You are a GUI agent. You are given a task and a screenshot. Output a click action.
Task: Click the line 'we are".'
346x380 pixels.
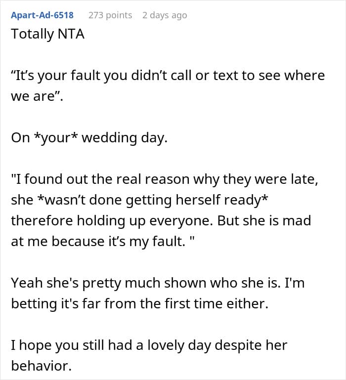(37, 96)
